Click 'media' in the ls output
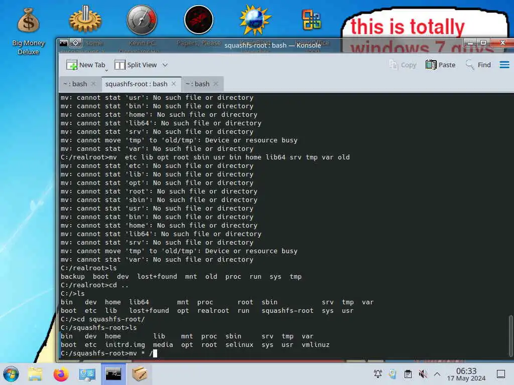The image size is (514, 385). 163,345
